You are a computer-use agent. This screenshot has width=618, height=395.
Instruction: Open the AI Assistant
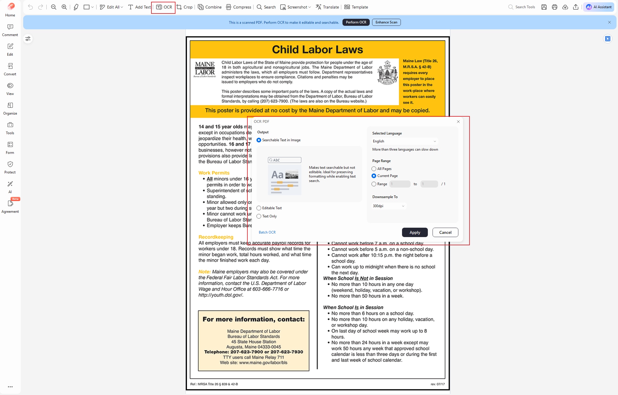[x=599, y=7]
